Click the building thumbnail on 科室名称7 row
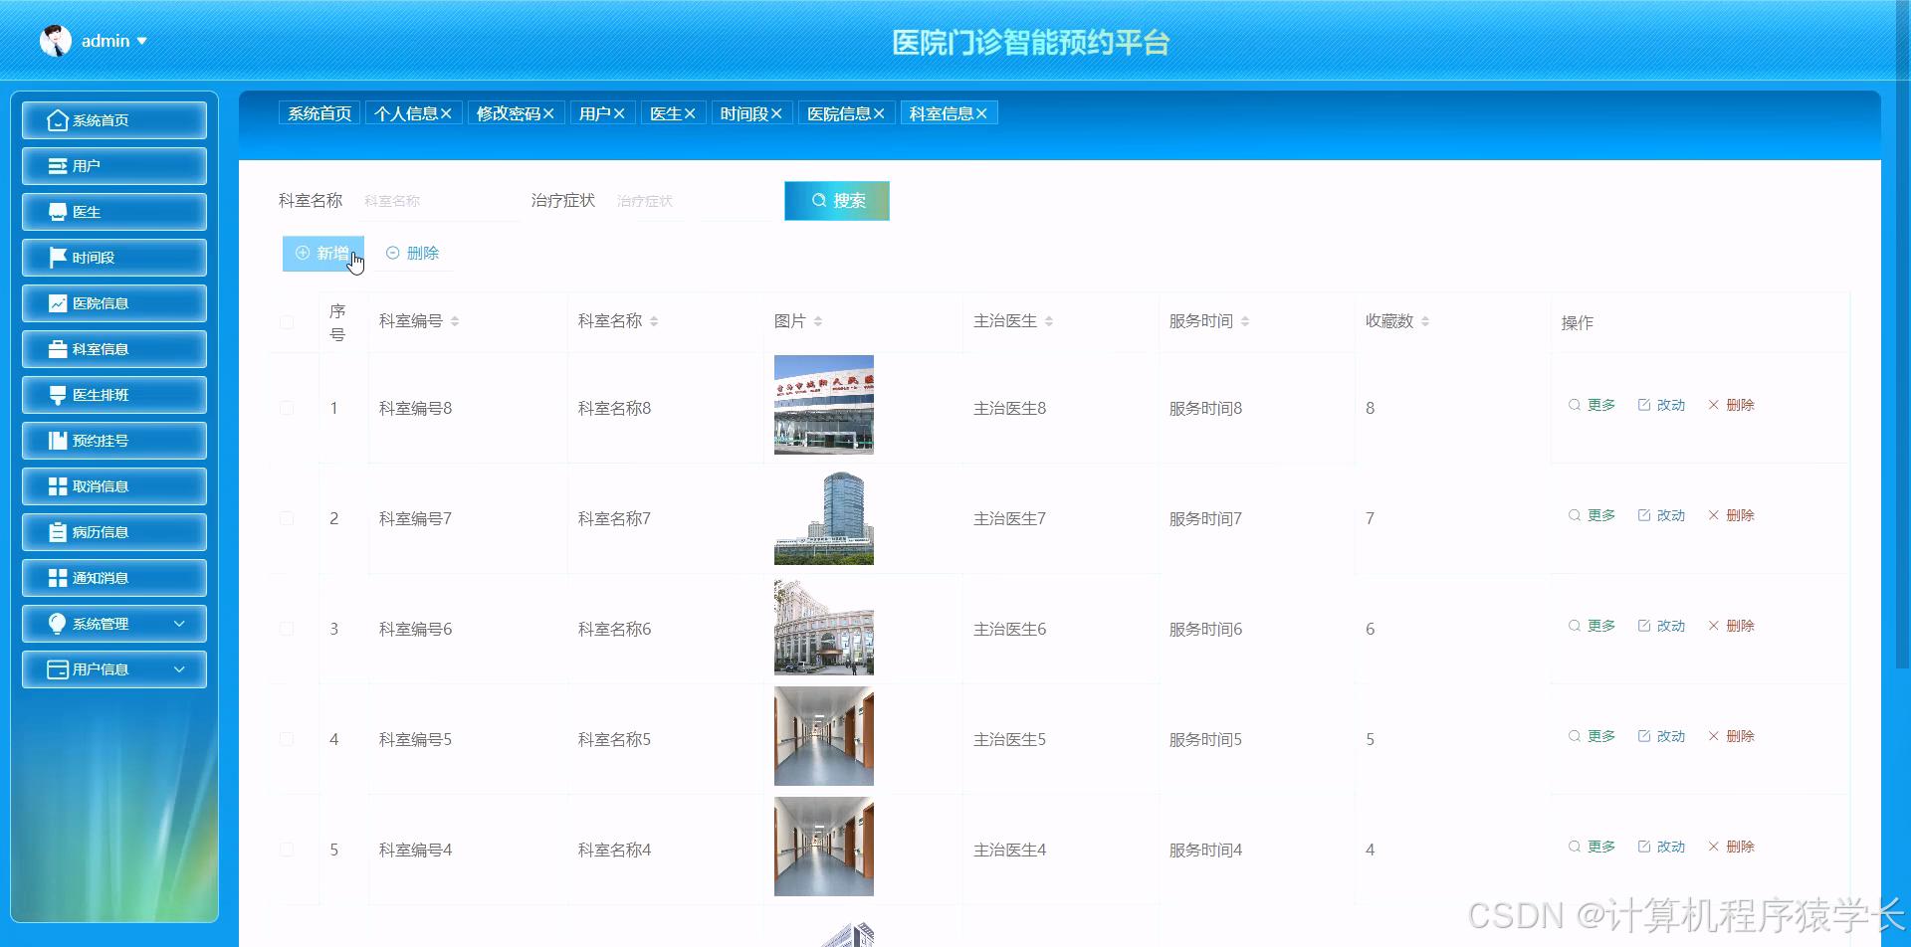The width and height of the screenshot is (1911, 947). coord(823,515)
